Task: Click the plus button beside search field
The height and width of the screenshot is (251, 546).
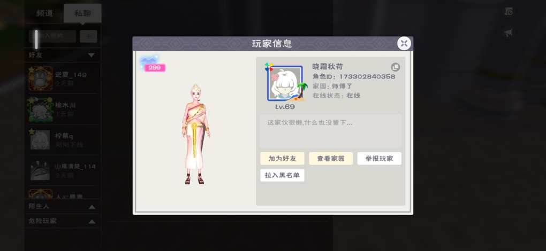Action: (88, 36)
